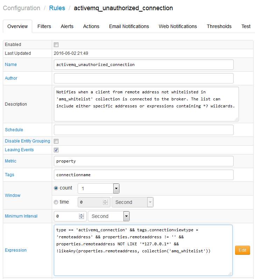Click the Author label link
This screenshot has height=279, width=255.
point(11,78)
